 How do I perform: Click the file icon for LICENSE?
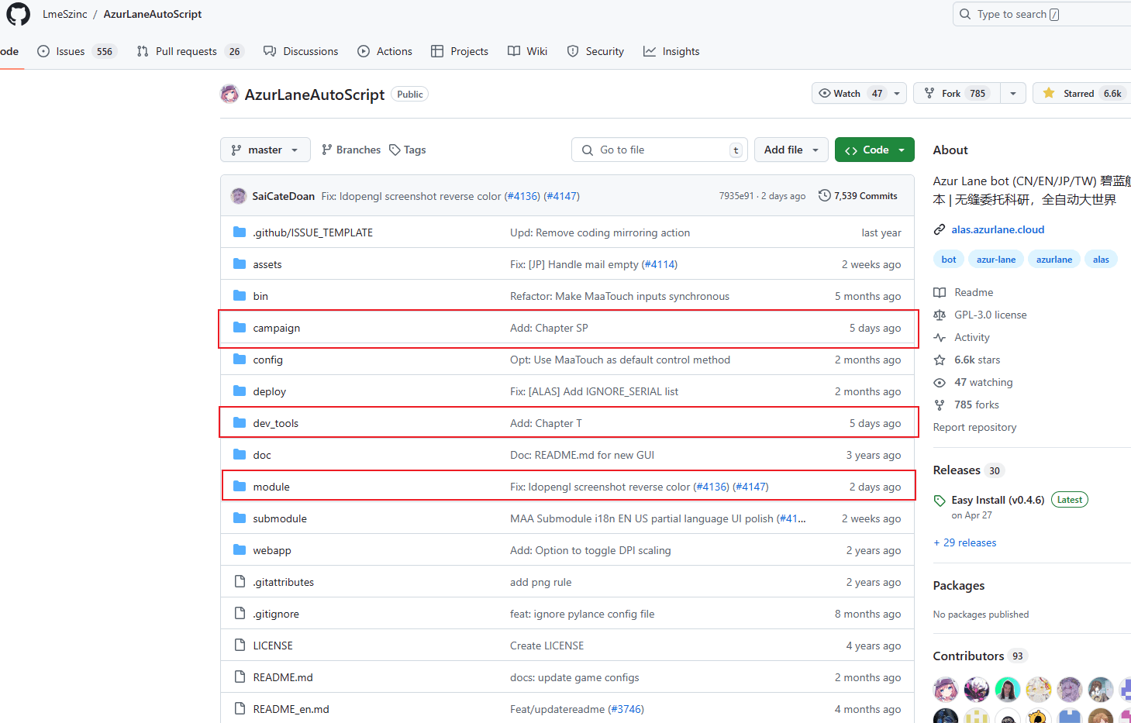click(240, 646)
